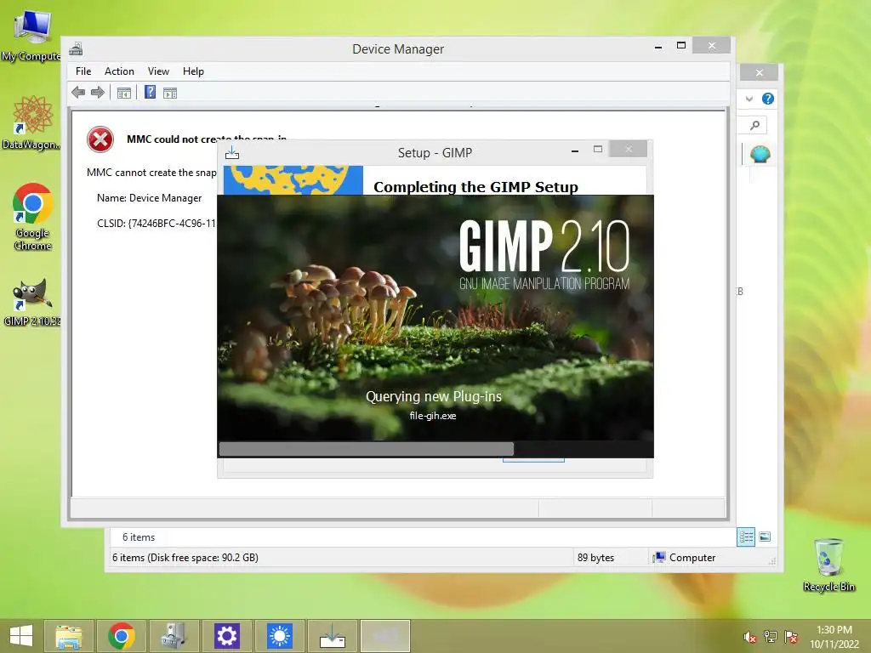Switch Explorer to large icons view

tap(765, 537)
